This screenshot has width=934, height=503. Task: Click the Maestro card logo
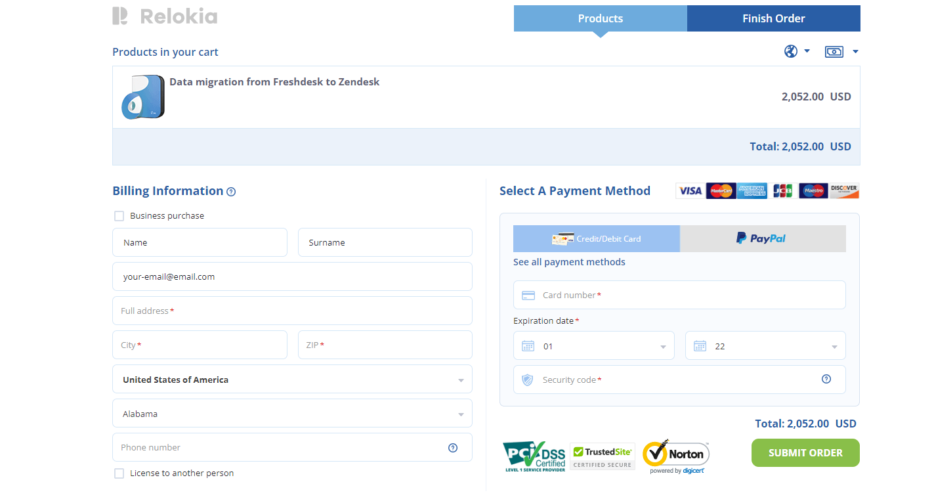813,190
